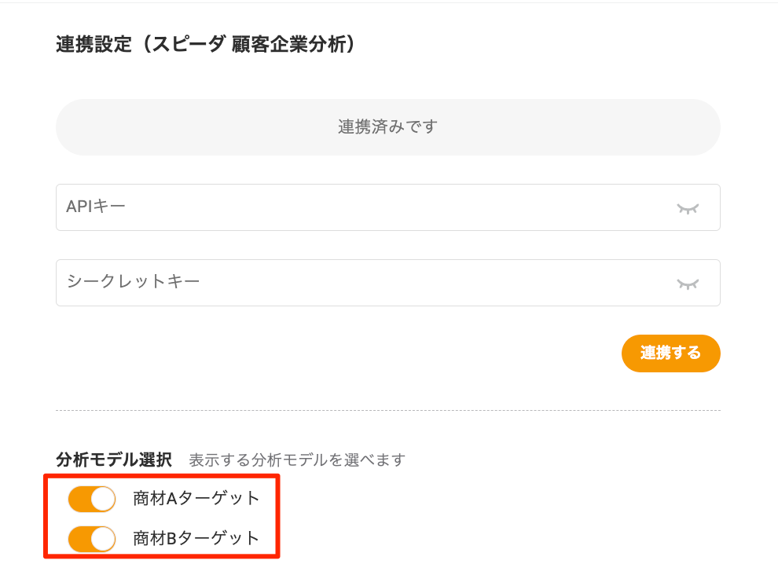Viewport: 778px width, 564px height.
Task: Click the 分析モデル選択 section title
Action: [x=113, y=460]
